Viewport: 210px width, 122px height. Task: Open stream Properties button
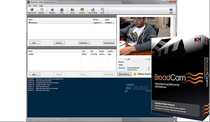pos(84,43)
